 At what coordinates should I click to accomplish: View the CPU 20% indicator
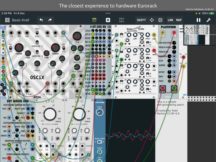122,20
